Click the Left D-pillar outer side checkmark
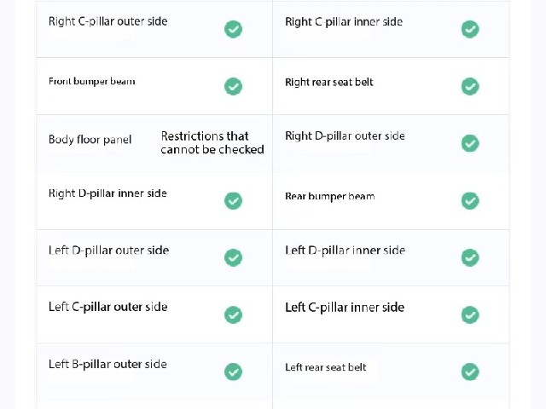Screen dimensions: 546x409 [x=233, y=257]
